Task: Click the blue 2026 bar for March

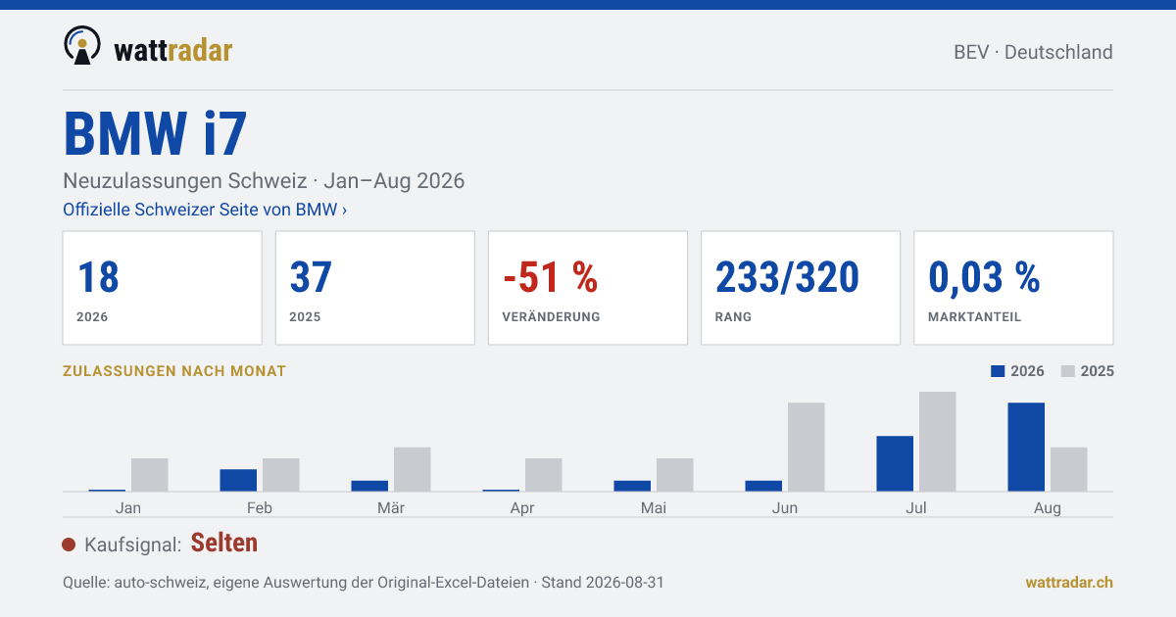Action: click(x=369, y=486)
